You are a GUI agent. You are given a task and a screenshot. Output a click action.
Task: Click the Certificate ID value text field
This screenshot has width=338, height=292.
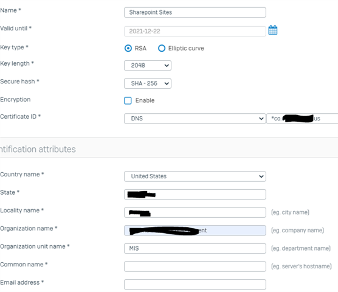(302, 119)
